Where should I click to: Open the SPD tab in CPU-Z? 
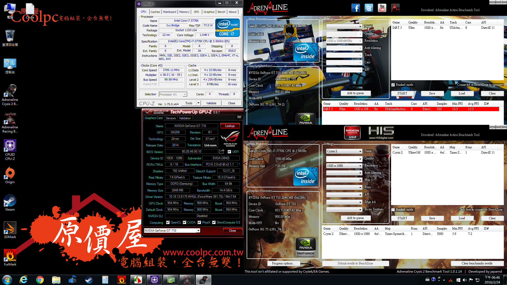pyautogui.click(x=196, y=12)
